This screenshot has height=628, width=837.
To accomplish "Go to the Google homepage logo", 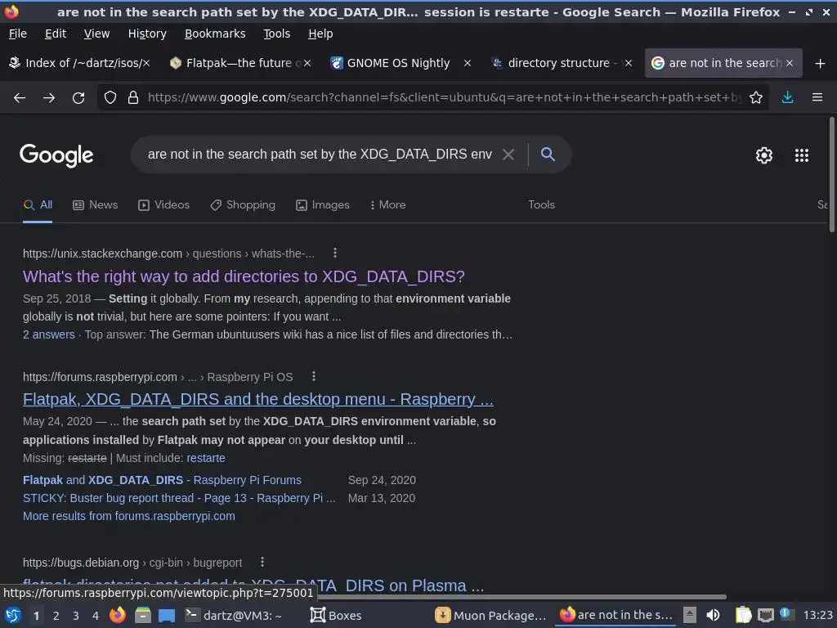I will (56, 155).
